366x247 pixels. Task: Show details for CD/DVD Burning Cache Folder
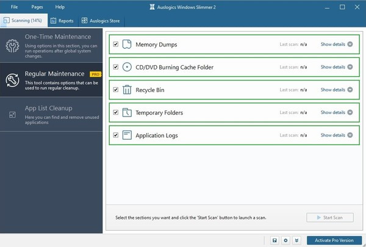pyautogui.click(x=337, y=67)
